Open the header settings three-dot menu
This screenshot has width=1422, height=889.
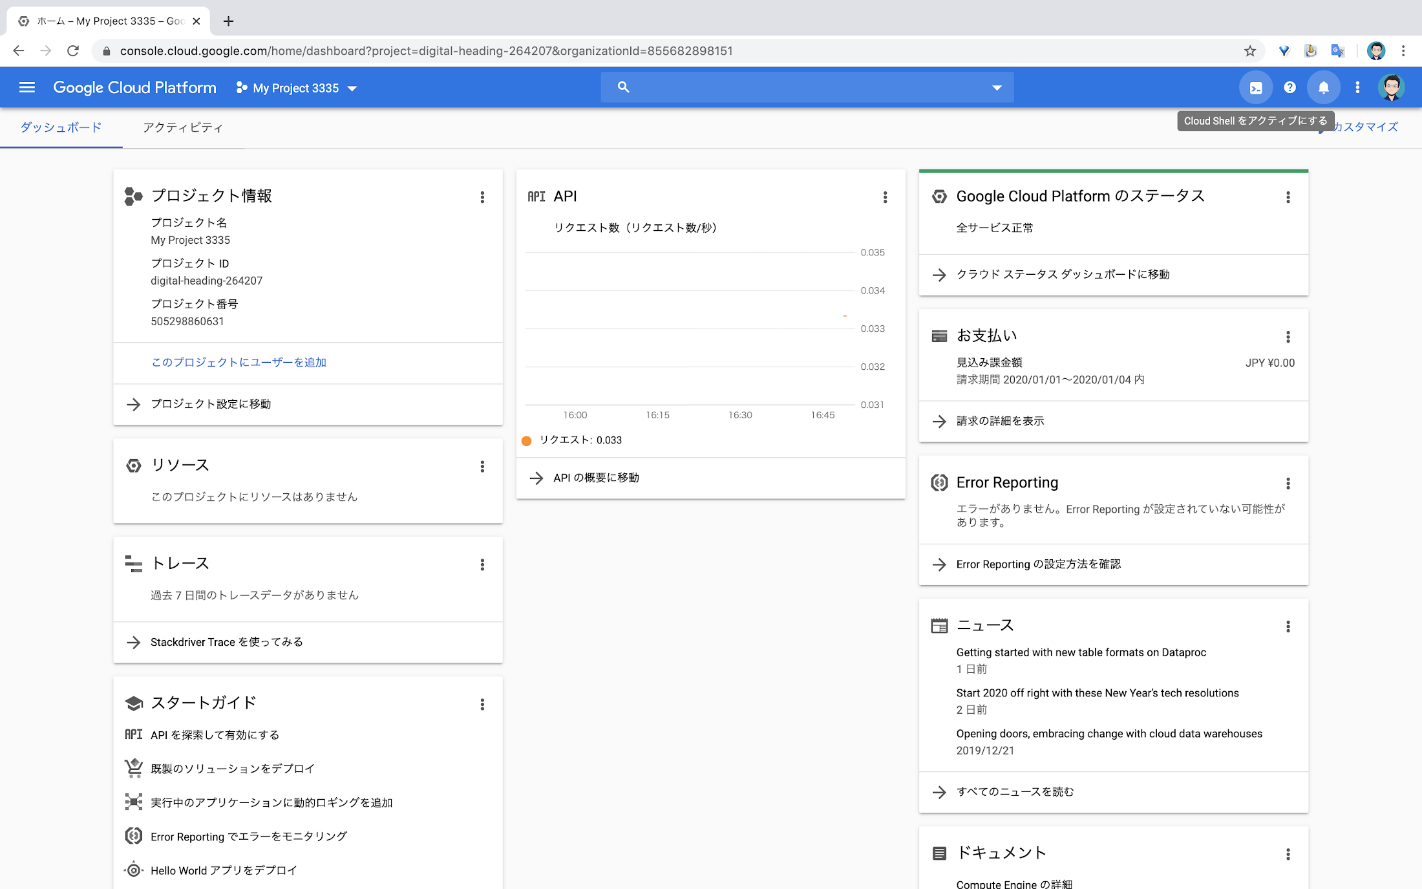[x=1357, y=87]
